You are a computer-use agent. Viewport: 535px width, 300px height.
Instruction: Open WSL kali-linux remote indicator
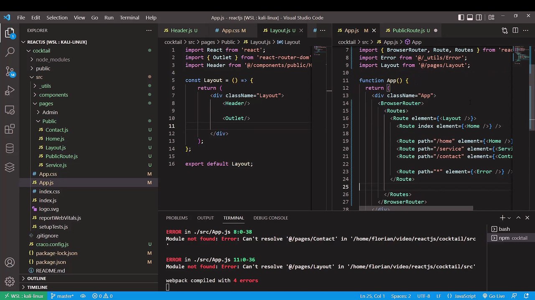(x=23, y=296)
